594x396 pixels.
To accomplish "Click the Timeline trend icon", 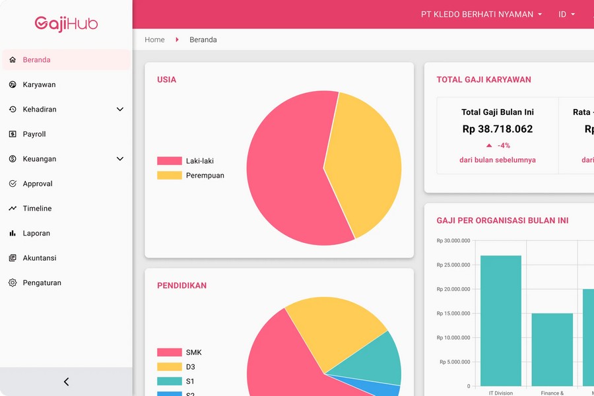I will (13, 209).
